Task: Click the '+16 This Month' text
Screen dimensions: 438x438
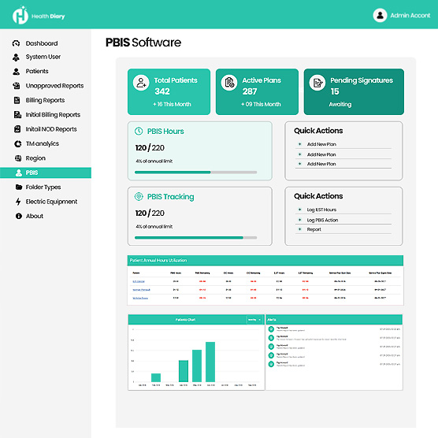Action: [172, 104]
